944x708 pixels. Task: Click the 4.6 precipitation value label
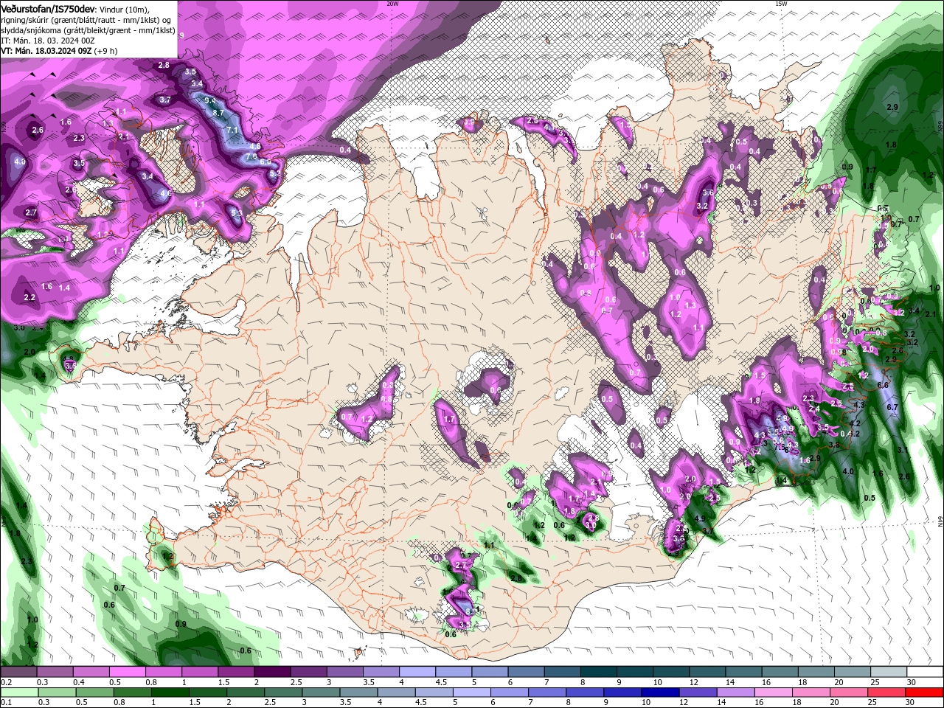tap(166, 193)
